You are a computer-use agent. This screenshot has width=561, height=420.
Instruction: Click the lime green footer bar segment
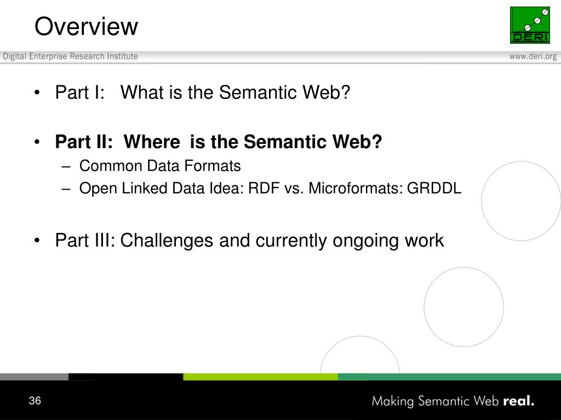pos(260,377)
